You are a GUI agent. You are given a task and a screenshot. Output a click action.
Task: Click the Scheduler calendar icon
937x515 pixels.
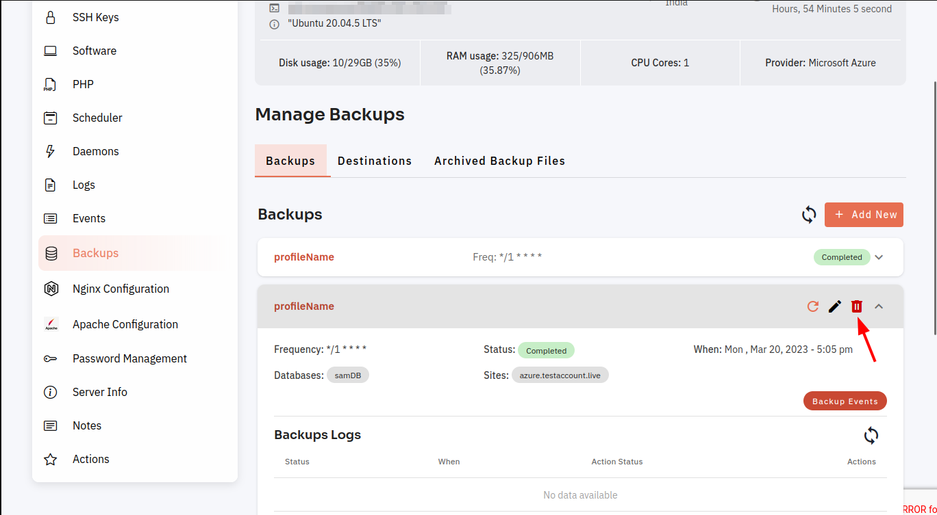pyautogui.click(x=50, y=118)
